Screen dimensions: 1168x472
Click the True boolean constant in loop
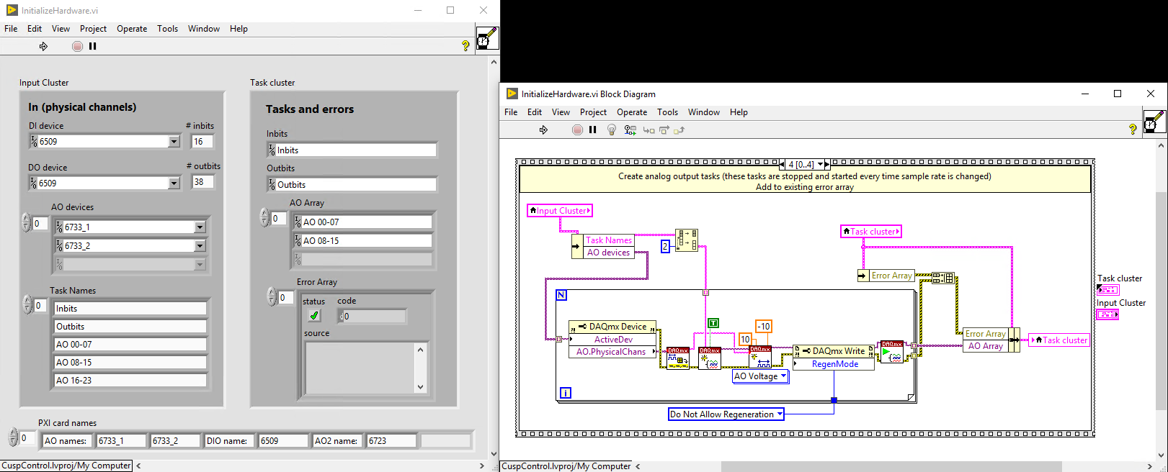tap(713, 324)
